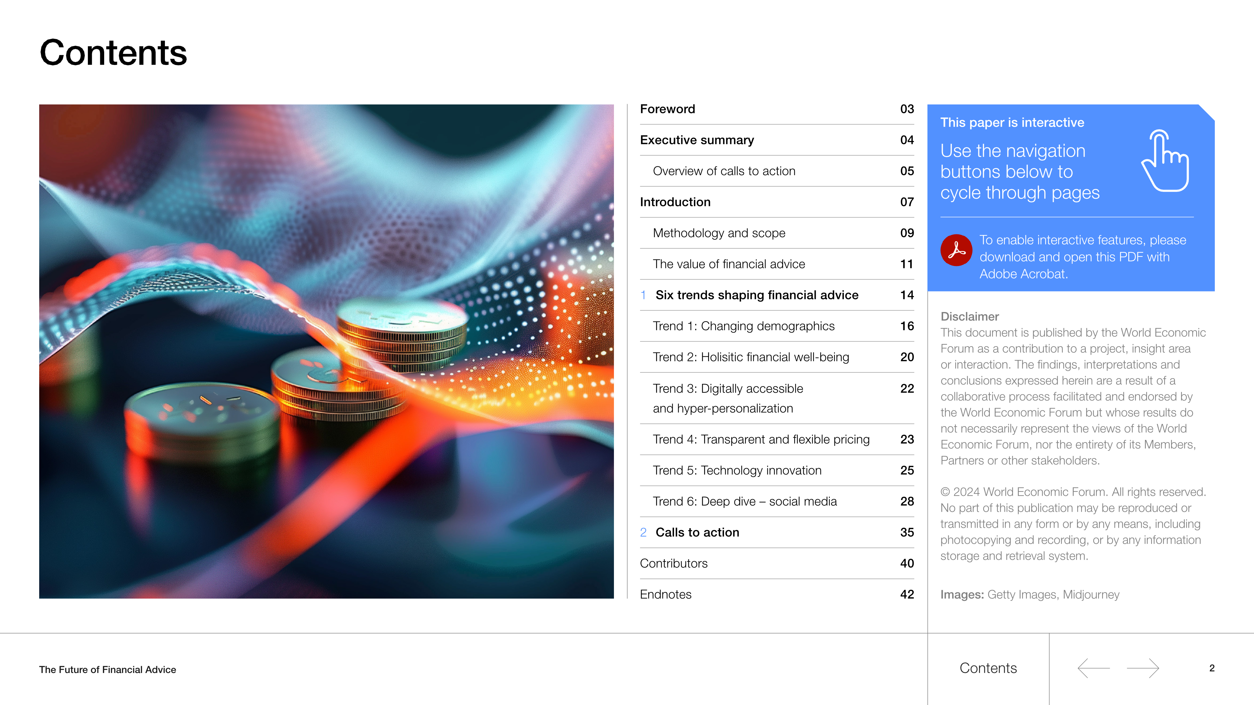Jump to the Endnotes entry
1254x705 pixels.
point(777,594)
